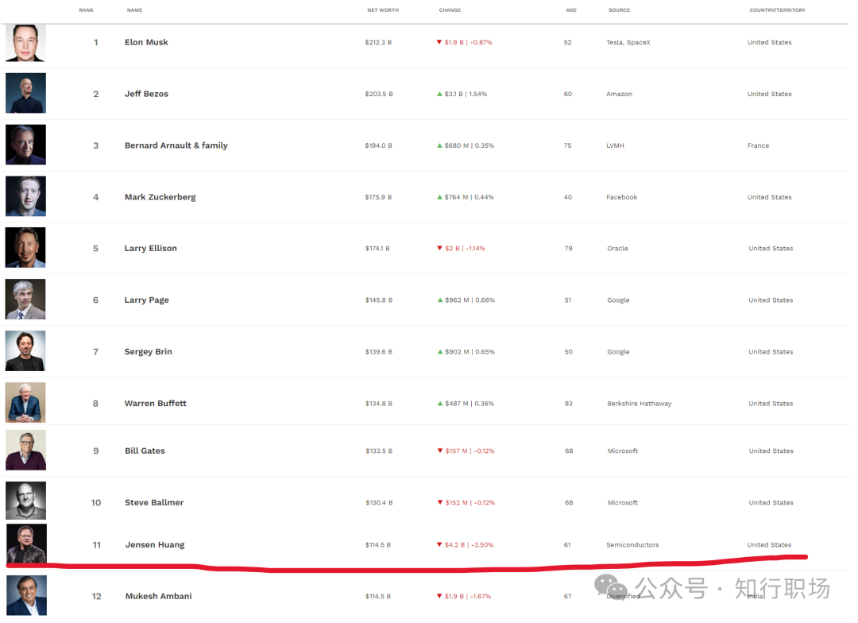The width and height of the screenshot is (858, 623).
Task: Click the $194.0 B net worth value
Action: (x=378, y=145)
